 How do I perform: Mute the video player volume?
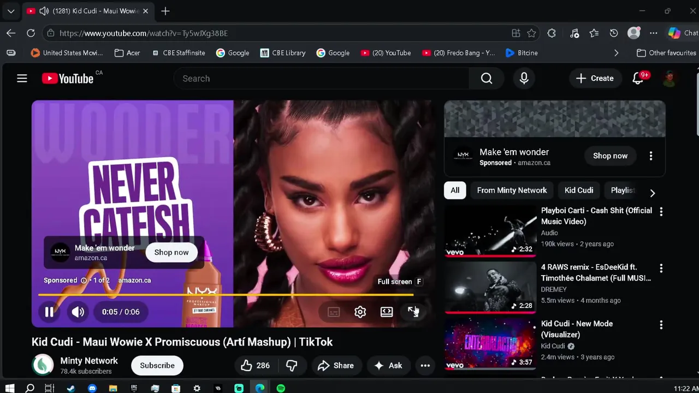coord(78,312)
